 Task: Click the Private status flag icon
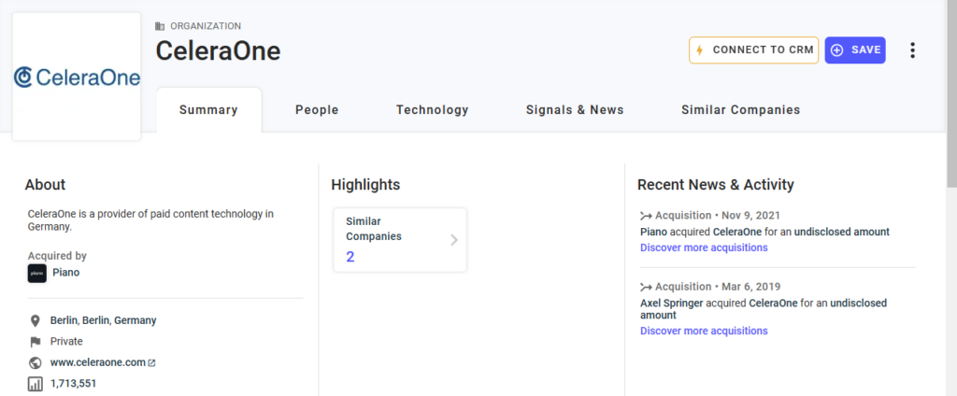(36, 342)
